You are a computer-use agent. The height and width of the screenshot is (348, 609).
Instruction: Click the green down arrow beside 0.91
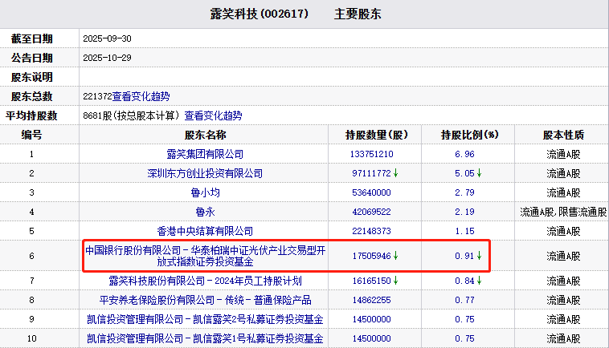479,256
